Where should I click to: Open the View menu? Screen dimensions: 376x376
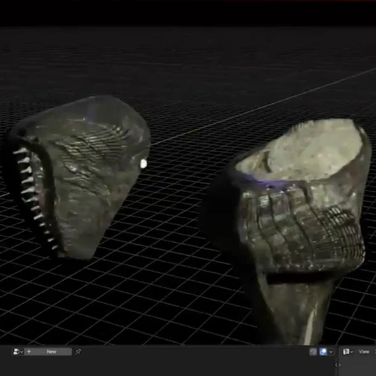coord(364,352)
